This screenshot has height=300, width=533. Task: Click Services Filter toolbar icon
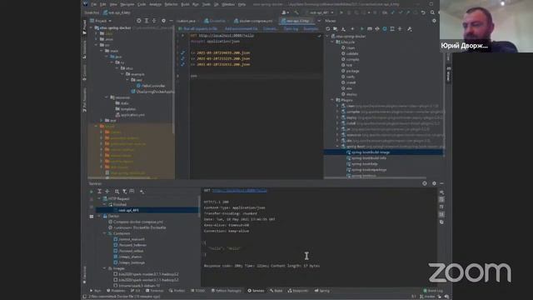click(x=124, y=192)
